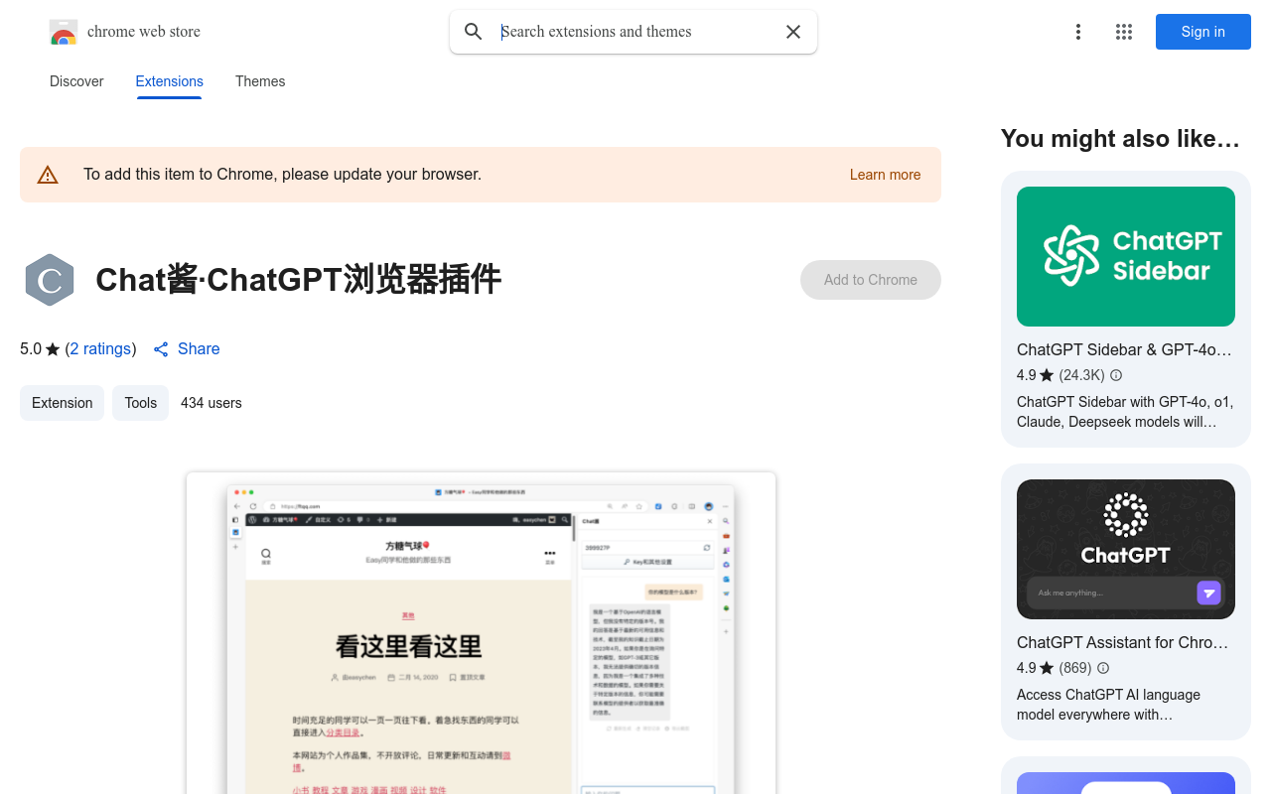This screenshot has height=794, width=1271.
Task: Click the Access ChatGPT AI language model description
Action: pyautogui.click(x=1108, y=705)
